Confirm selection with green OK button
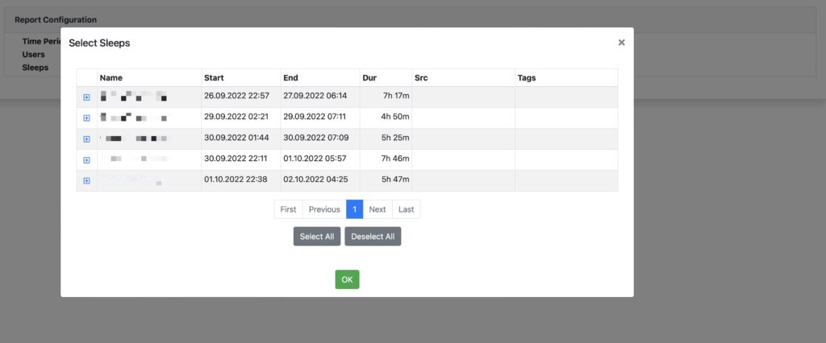Viewport: 826px width, 343px height. [x=347, y=279]
